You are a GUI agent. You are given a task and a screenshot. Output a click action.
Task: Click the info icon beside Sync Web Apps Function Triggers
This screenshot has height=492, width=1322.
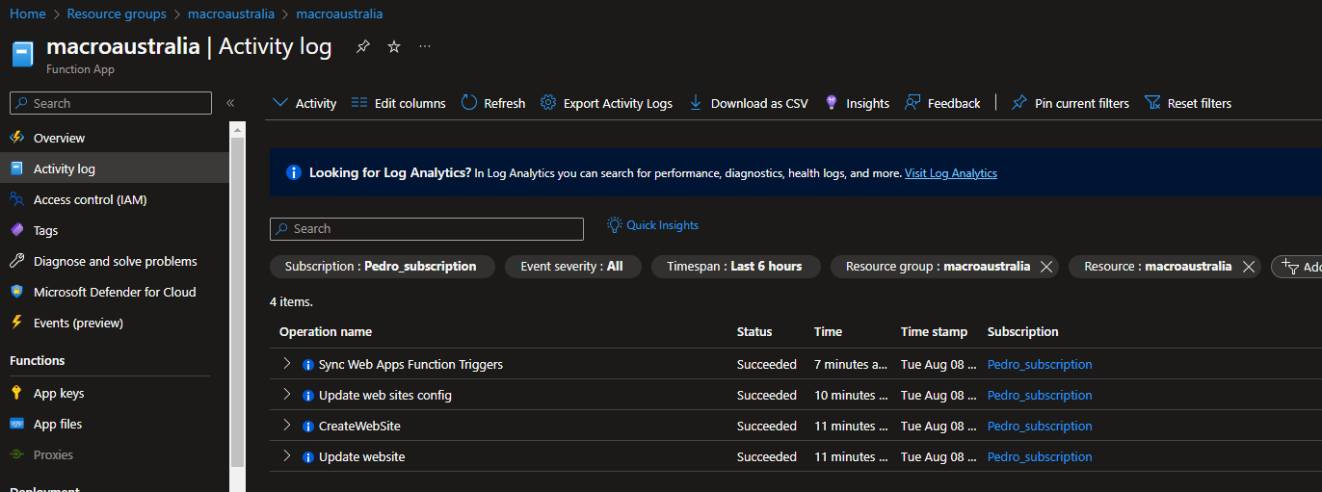click(x=308, y=365)
